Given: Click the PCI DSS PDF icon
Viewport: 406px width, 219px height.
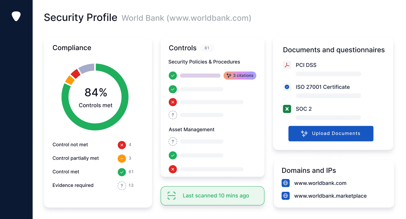Looking at the screenshot, I should tap(287, 65).
